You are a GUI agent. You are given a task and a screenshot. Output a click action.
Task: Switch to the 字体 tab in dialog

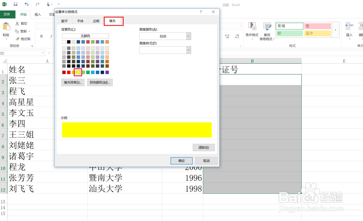pyautogui.click(x=80, y=21)
